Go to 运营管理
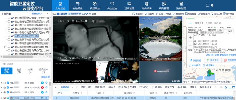This screenshot has height=100, width=236. point(129,5)
